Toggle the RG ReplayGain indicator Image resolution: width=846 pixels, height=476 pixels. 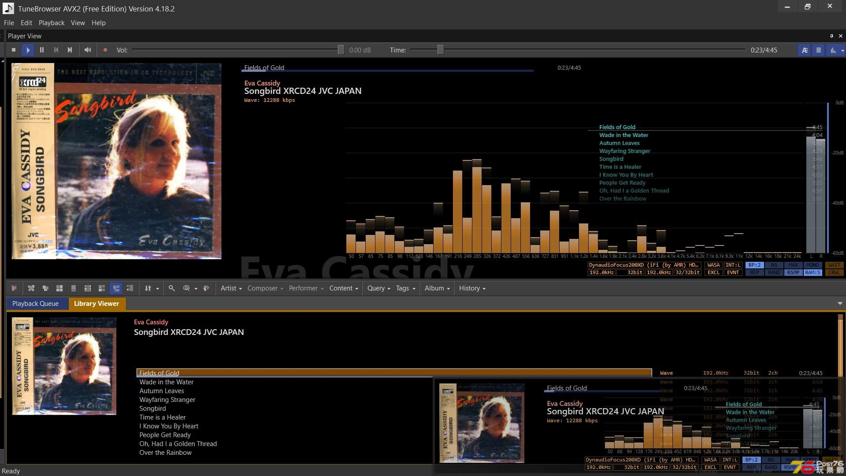coord(774,265)
